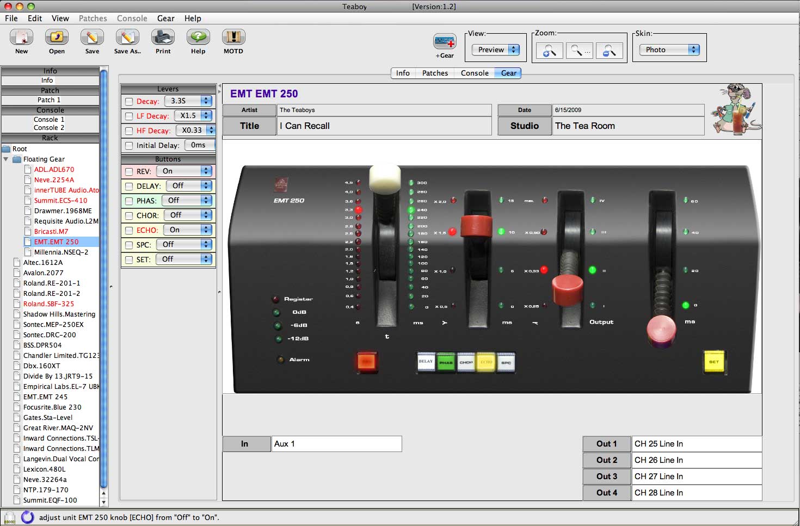800x526 pixels.
Task: Open the REV On dropdown
Action: [x=184, y=171]
